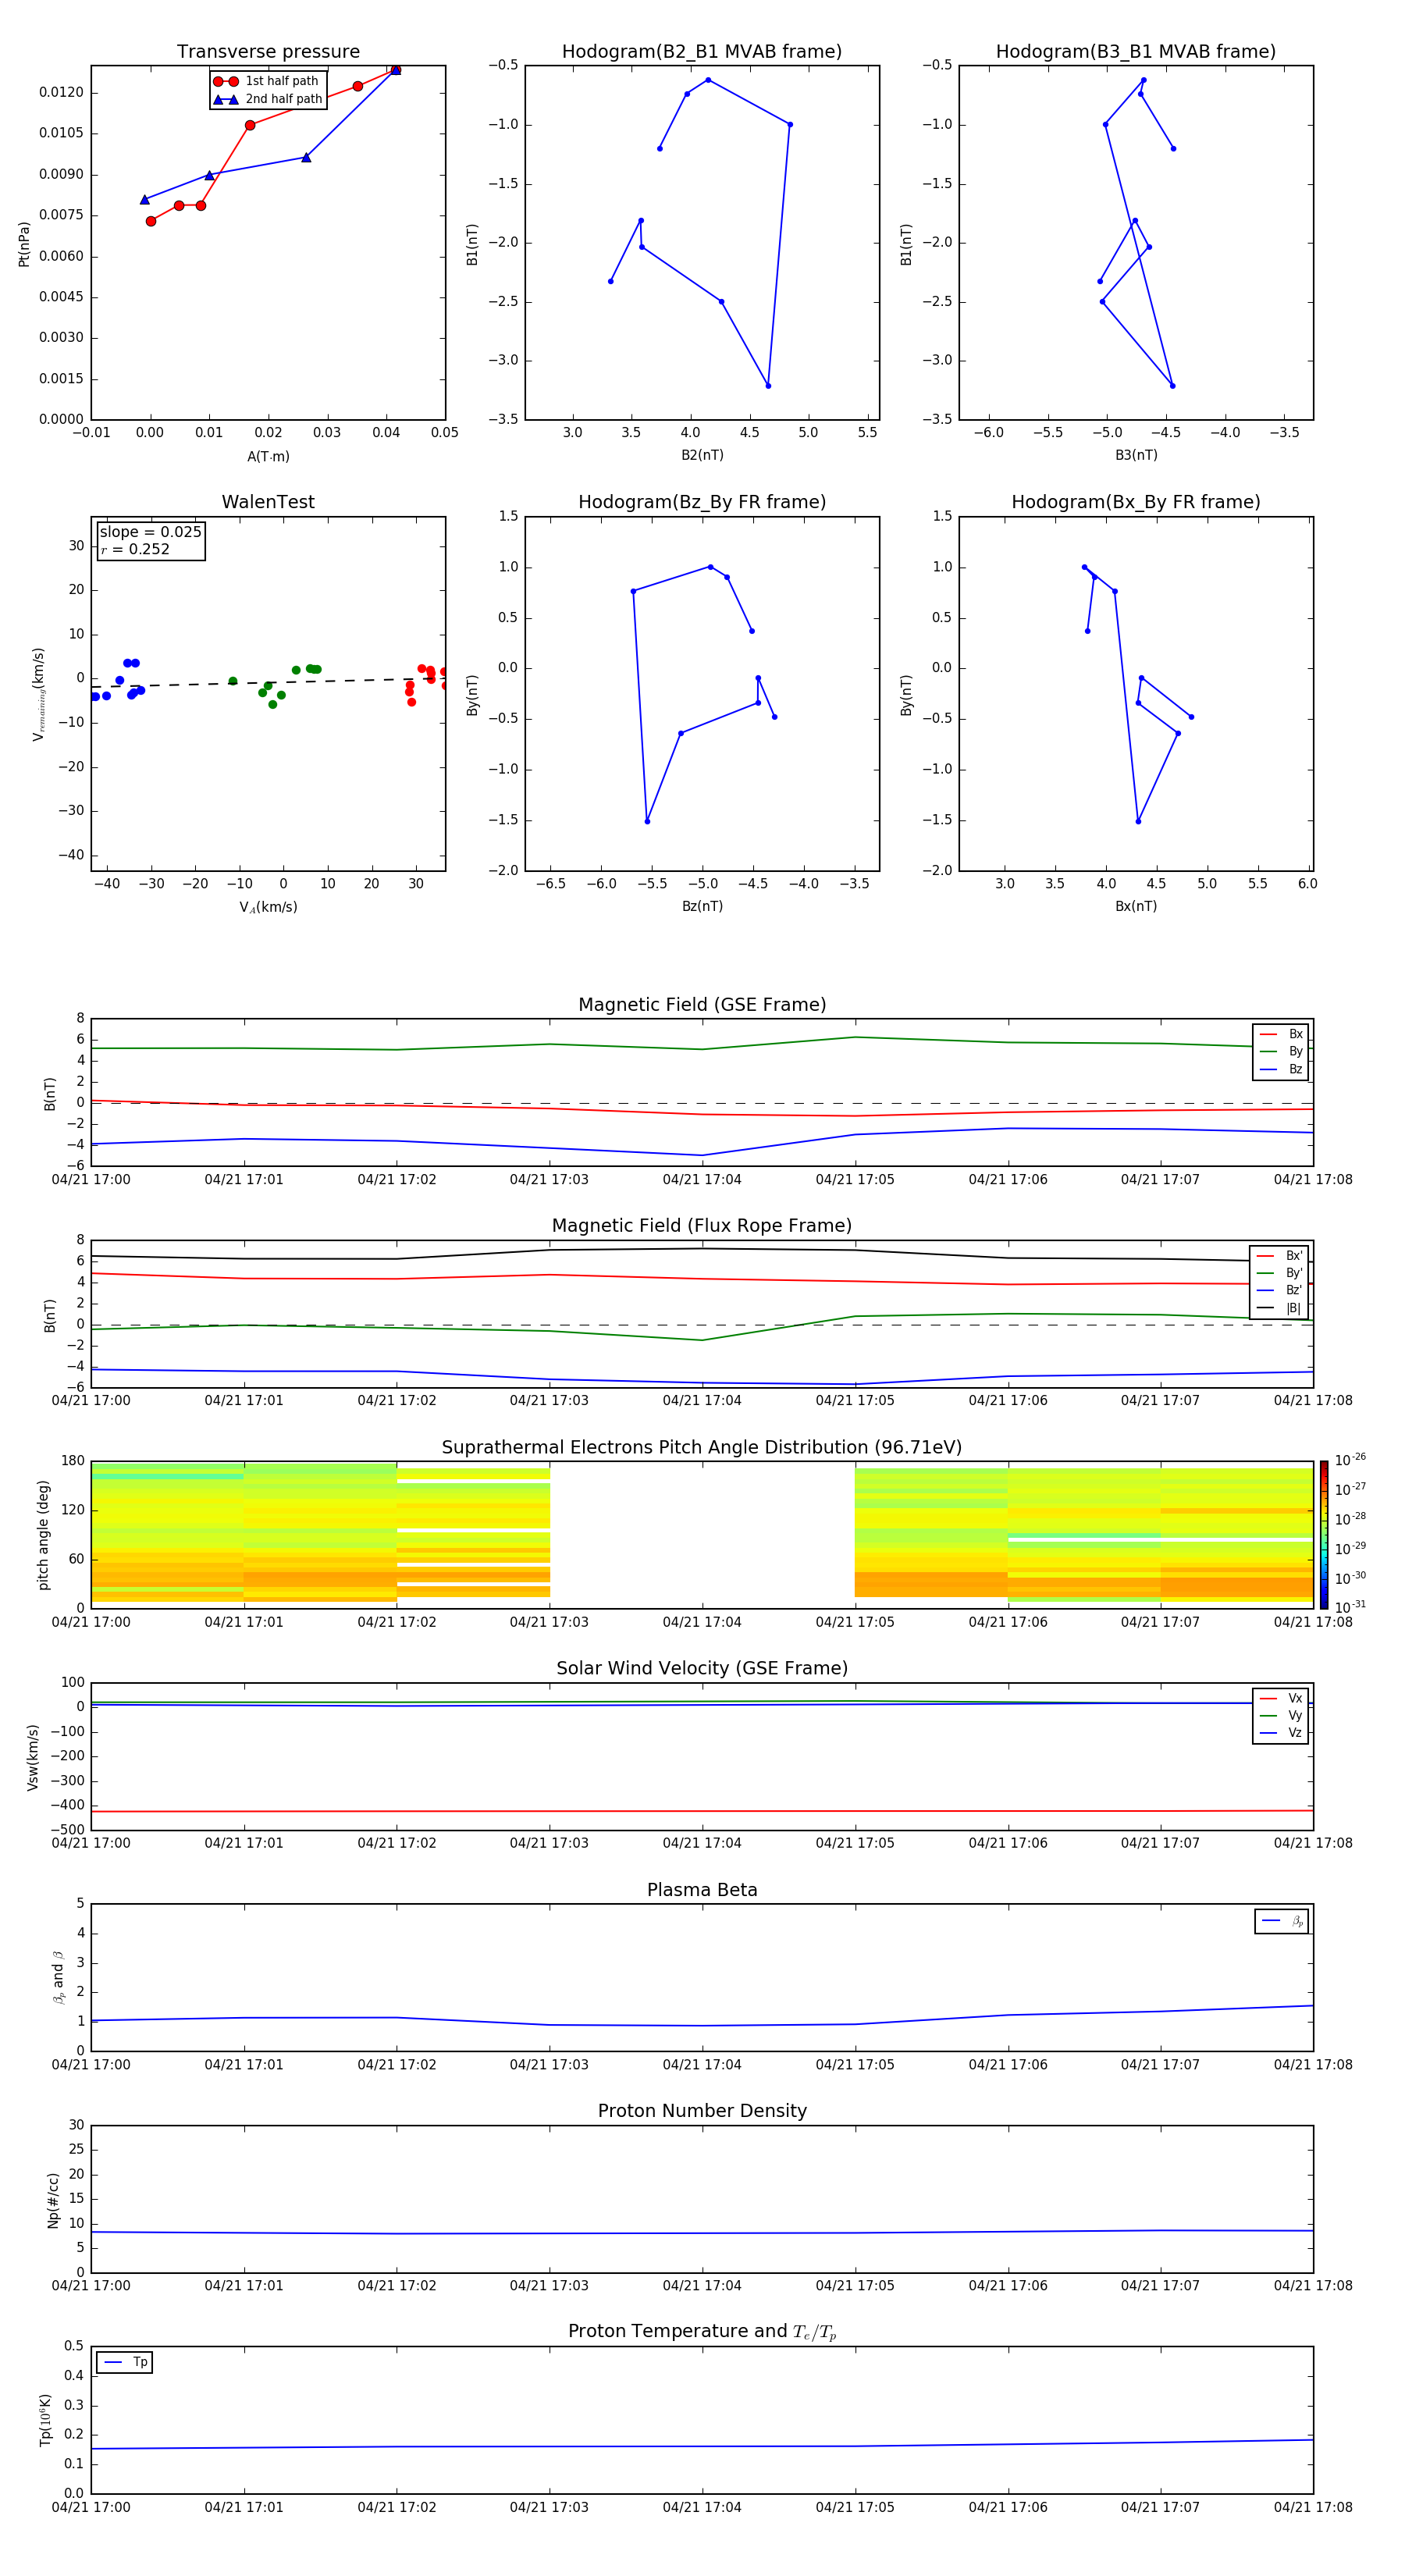
Task: Click the 'Hodogram(Bz_By FR frame)' title
Action: click(701, 502)
